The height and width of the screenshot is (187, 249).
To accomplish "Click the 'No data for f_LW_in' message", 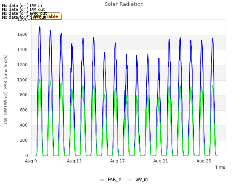I will (22, 6).
